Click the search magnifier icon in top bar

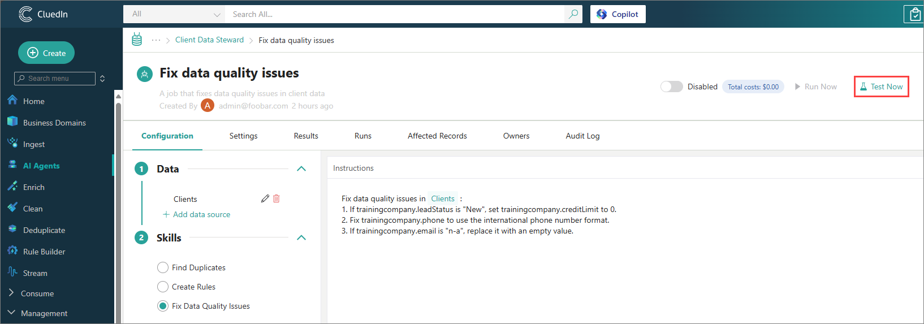point(573,14)
